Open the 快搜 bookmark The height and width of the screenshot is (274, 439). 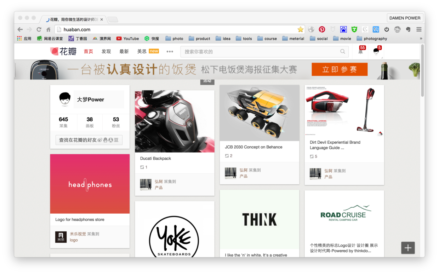(152, 38)
